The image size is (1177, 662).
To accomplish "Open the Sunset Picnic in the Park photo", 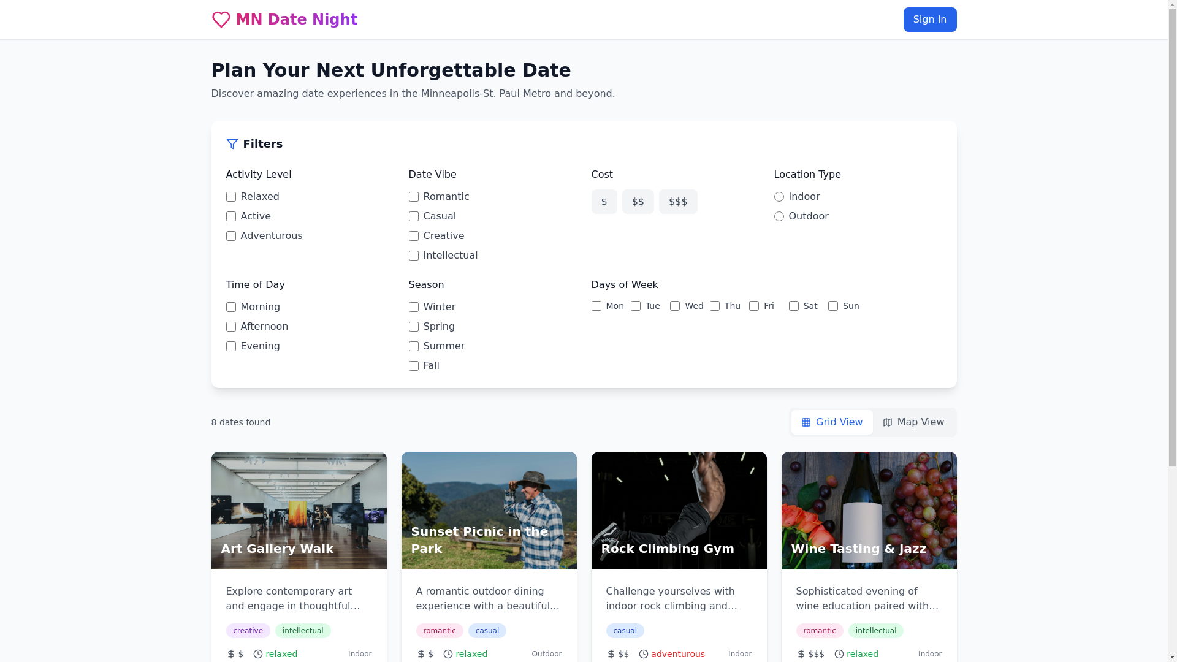I will [x=489, y=511].
